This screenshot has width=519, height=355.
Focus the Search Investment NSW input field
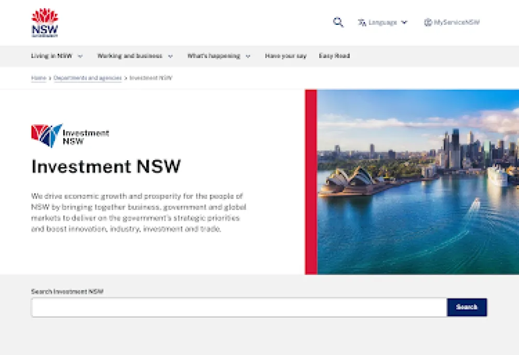click(x=239, y=307)
